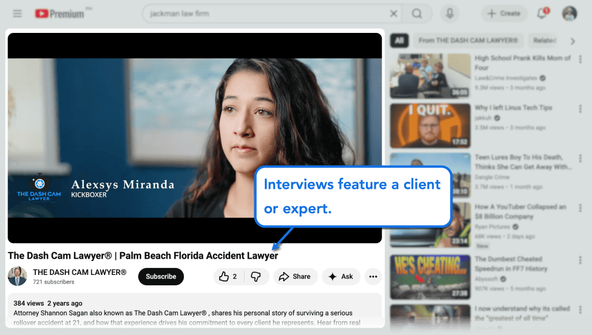Open options for High School Prank video
This screenshot has height=335, width=592.
point(580,59)
